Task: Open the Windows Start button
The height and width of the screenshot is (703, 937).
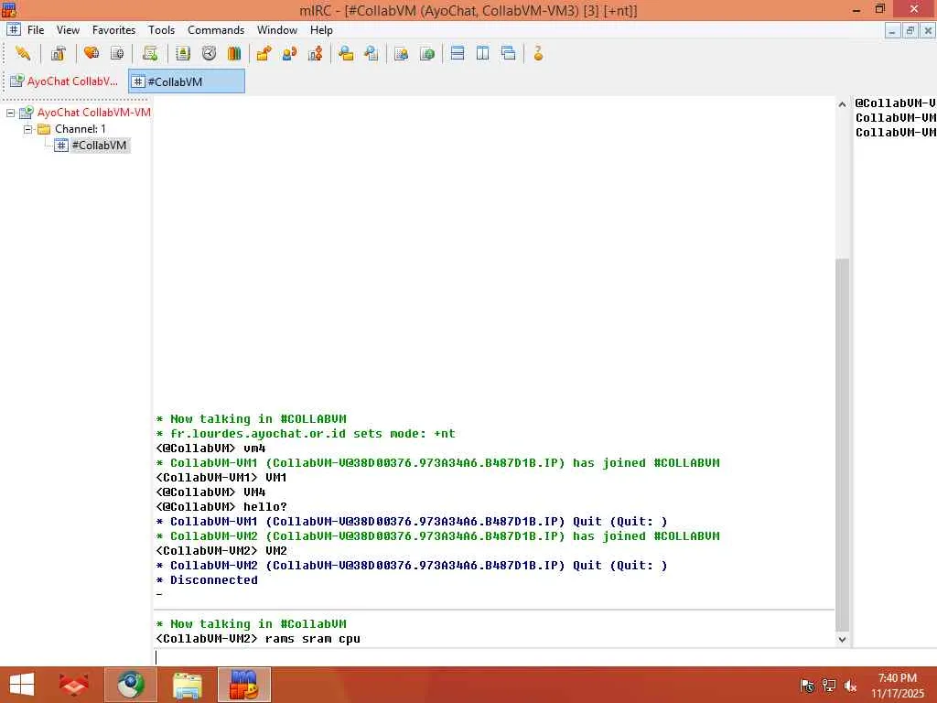Action: click(22, 685)
